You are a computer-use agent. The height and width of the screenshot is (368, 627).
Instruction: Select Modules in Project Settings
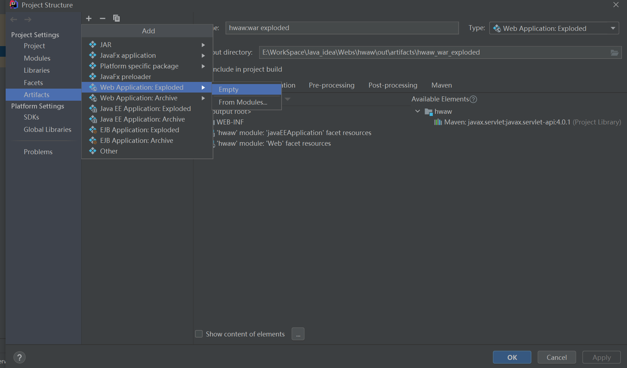[x=37, y=58]
